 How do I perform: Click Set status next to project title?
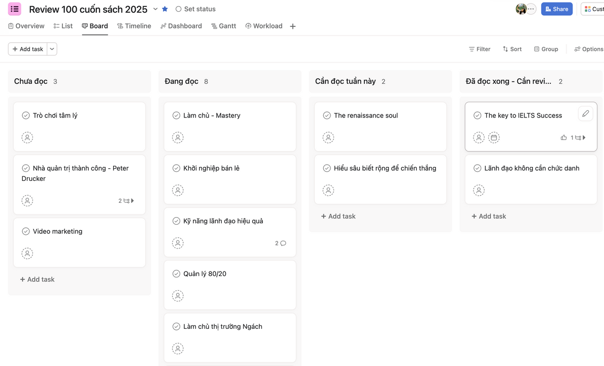[195, 9]
